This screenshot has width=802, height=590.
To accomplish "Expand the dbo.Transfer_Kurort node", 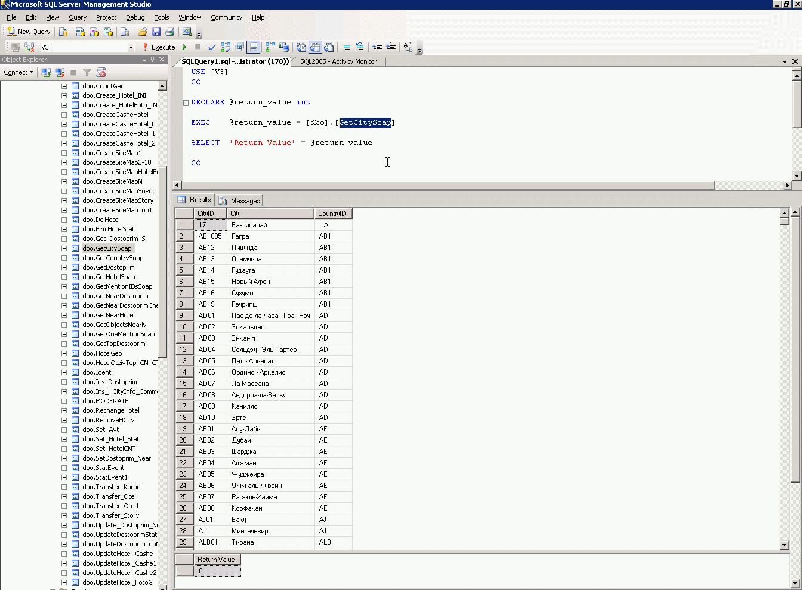I will pyautogui.click(x=64, y=487).
